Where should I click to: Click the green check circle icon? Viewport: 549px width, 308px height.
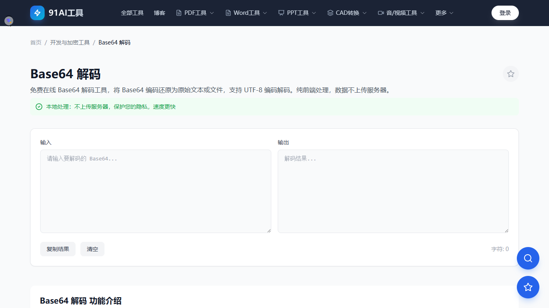point(39,107)
